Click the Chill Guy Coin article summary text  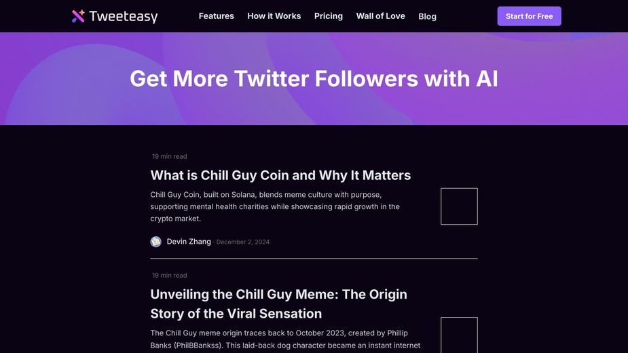click(x=275, y=206)
